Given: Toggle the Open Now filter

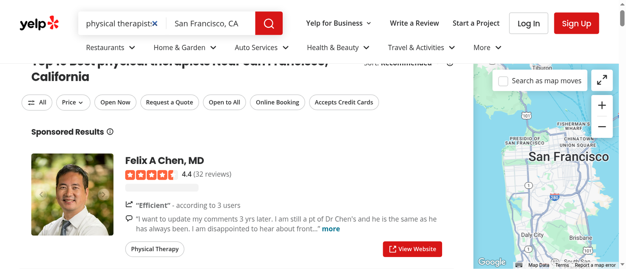Looking at the screenshot, I should click(115, 102).
